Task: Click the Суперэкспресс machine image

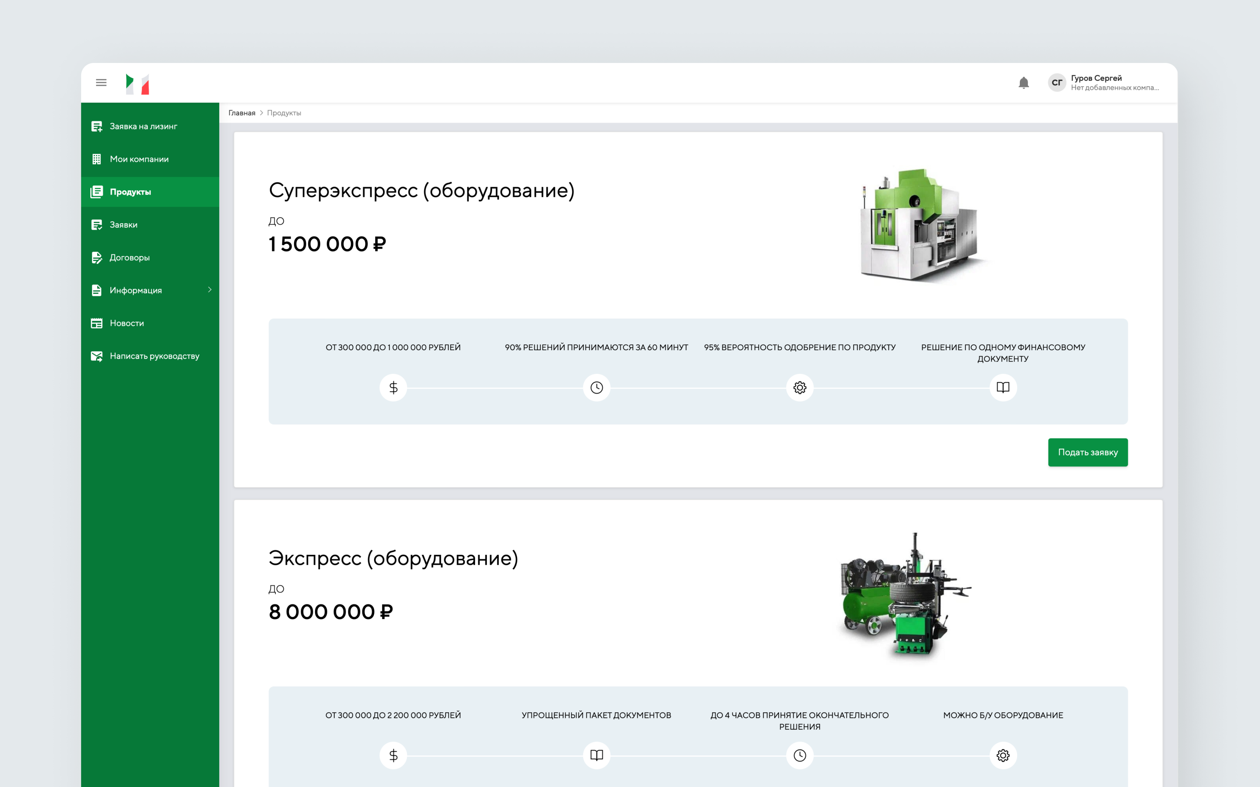Action: (920, 225)
